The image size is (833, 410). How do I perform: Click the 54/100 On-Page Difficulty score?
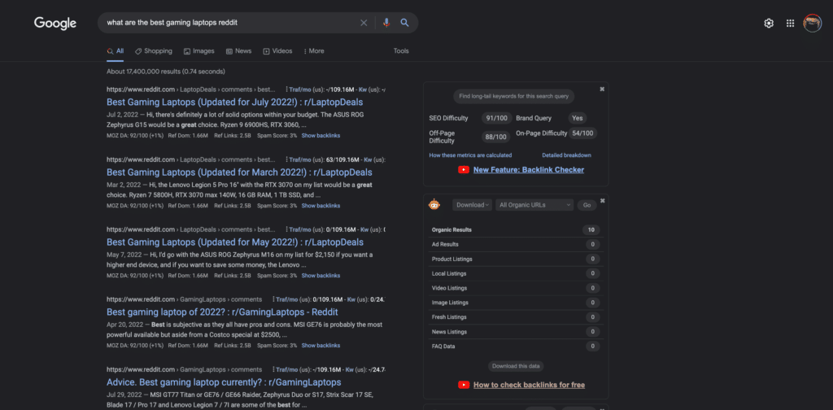point(582,133)
